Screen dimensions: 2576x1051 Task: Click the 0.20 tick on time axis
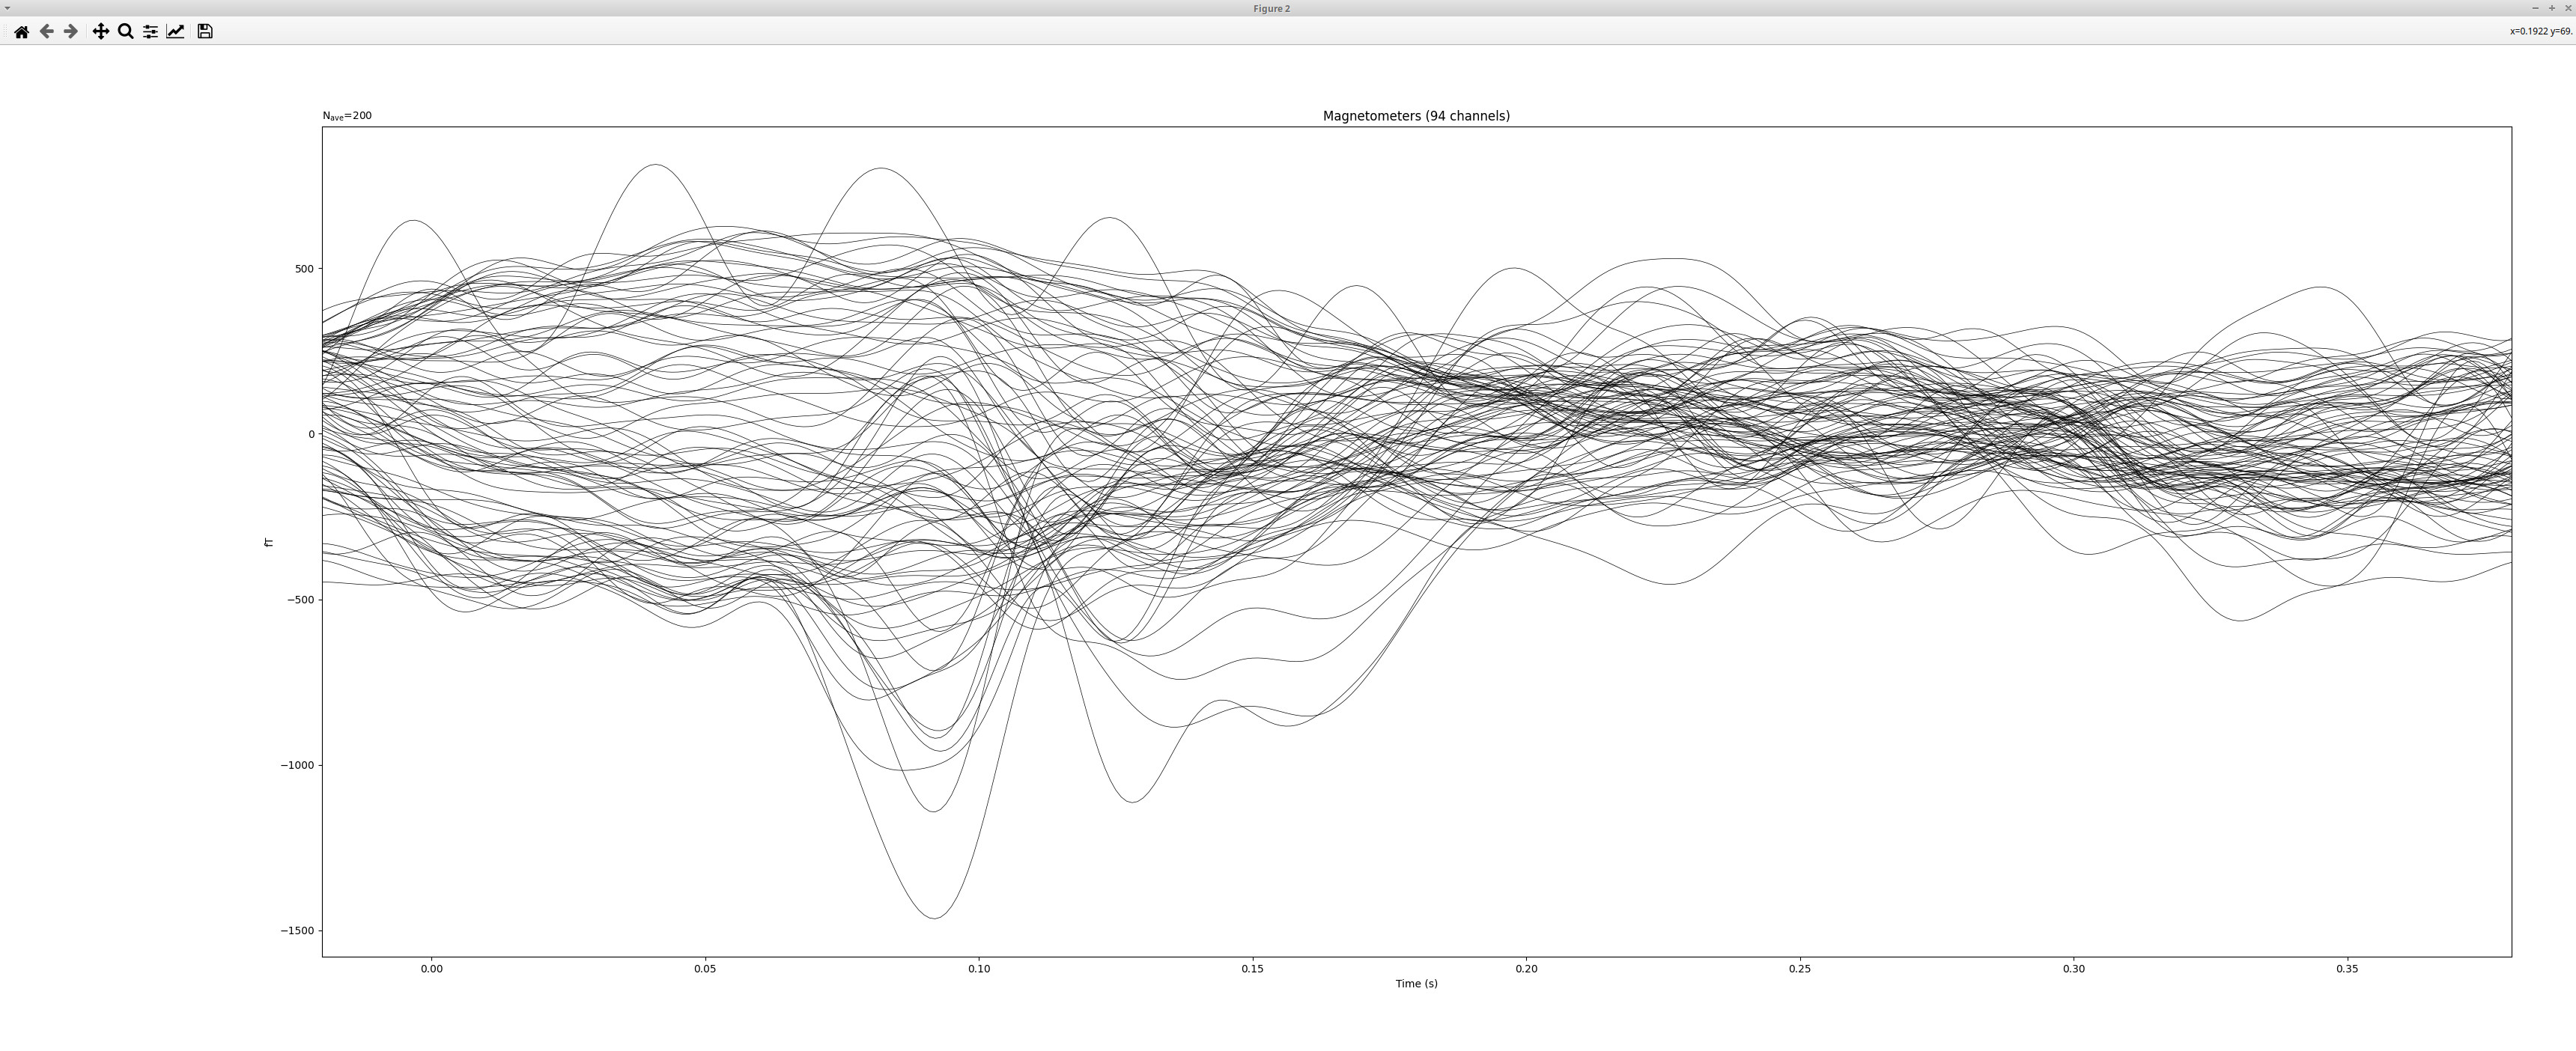1526,969
